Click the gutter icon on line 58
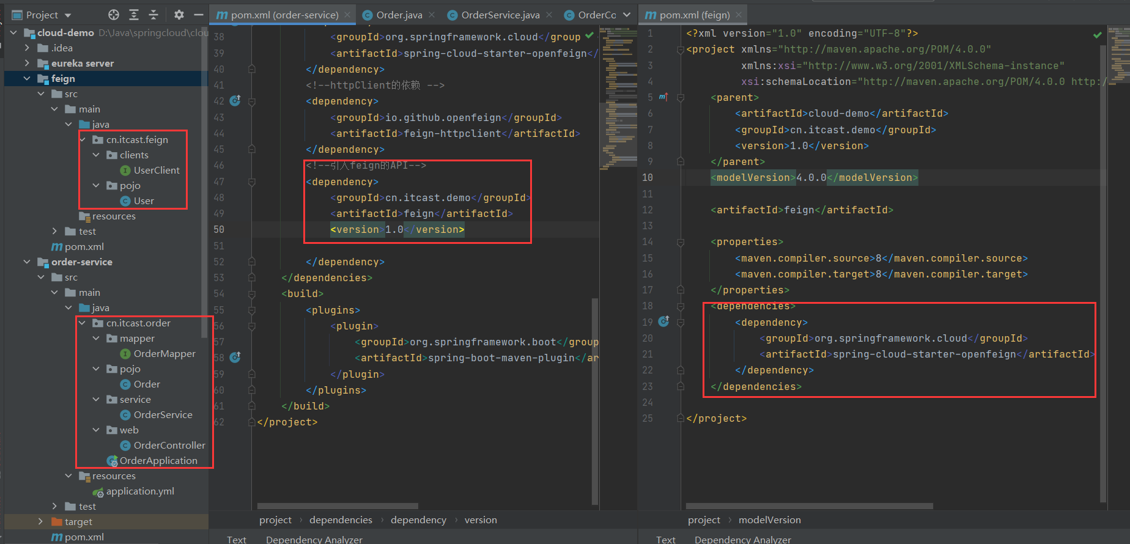 235,358
